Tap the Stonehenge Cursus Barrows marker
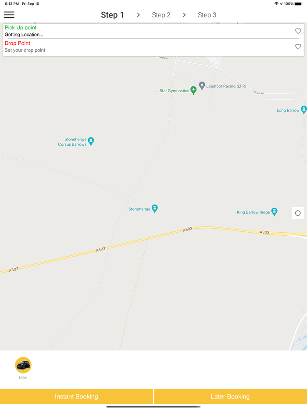 click(x=91, y=141)
